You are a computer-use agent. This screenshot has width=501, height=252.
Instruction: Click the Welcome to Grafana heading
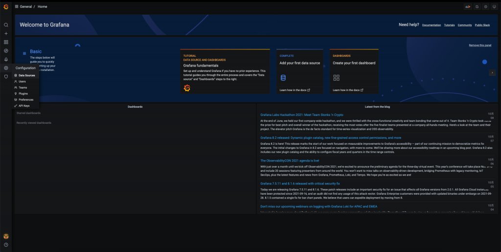coord(45,25)
